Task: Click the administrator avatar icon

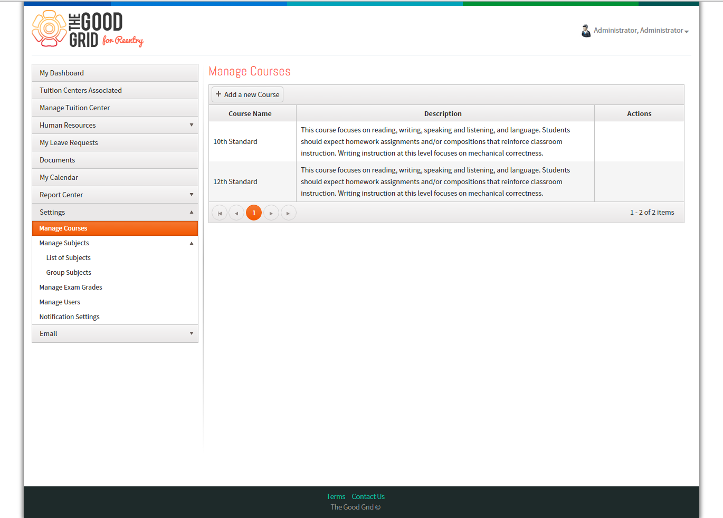Action: pos(586,31)
